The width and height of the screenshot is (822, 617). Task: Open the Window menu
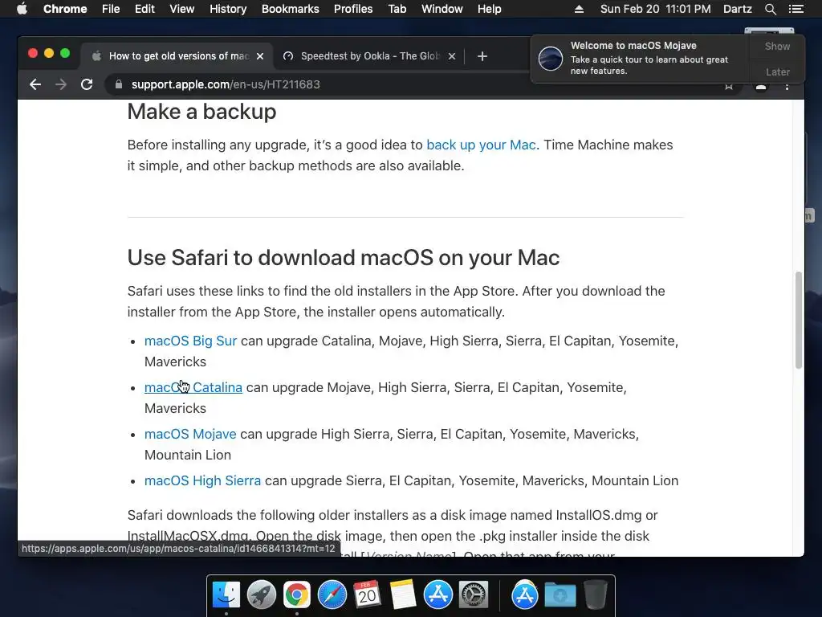pyautogui.click(x=442, y=9)
